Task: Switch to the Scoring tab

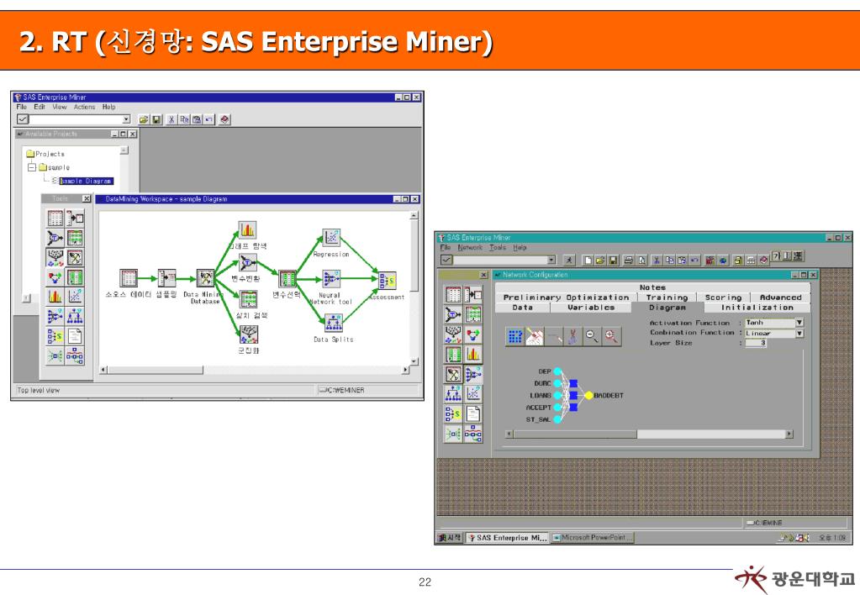Action: pos(724,297)
